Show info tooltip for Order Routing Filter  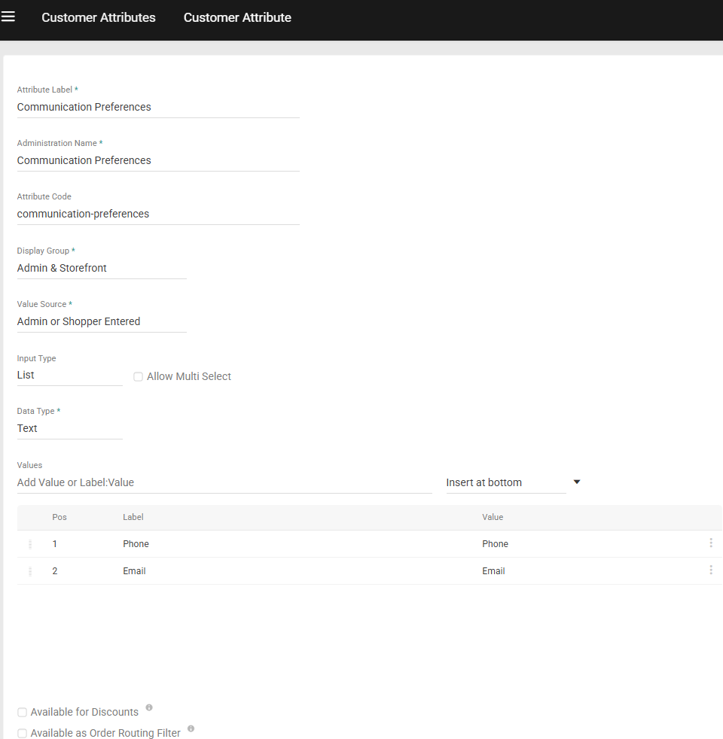(191, 728)
